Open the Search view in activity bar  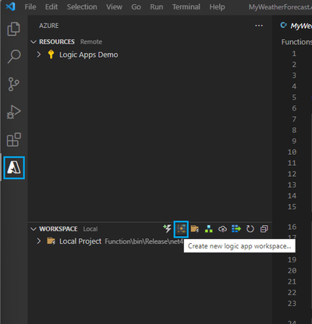click(x=13, y=56)
